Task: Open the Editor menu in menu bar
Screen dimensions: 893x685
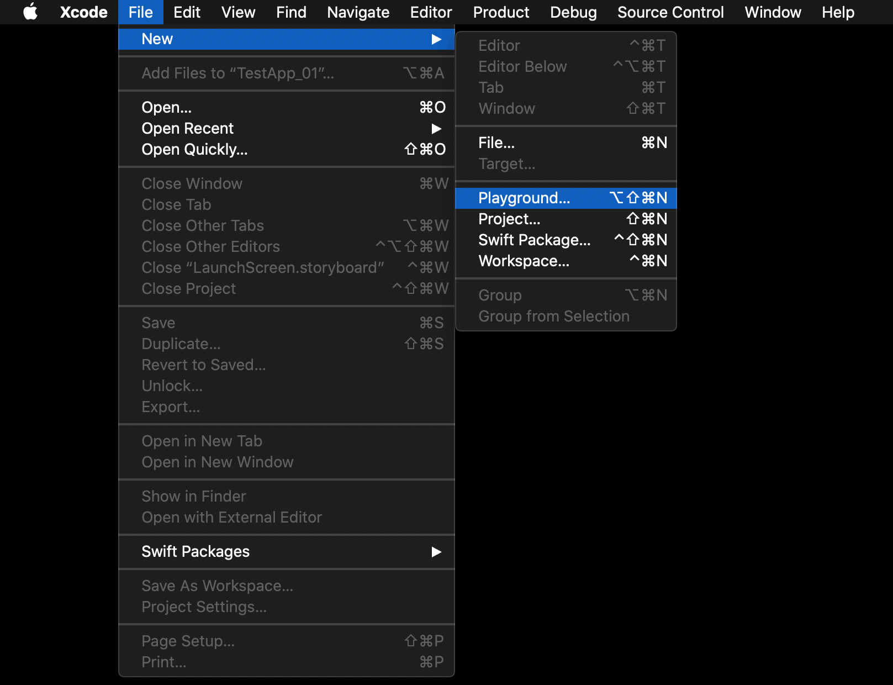Action: (431, 12)
